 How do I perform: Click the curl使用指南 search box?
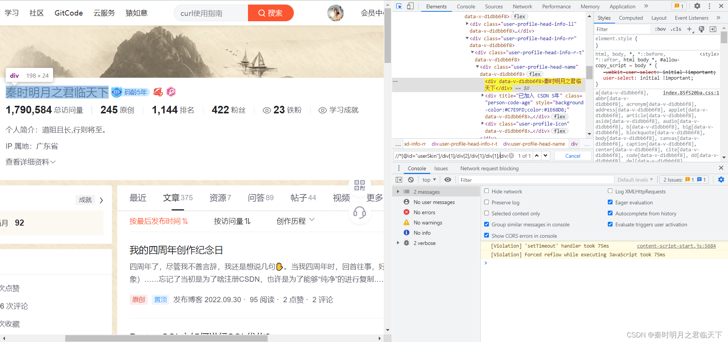click(211, 13)
